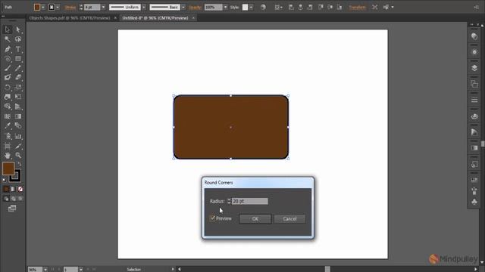Select the Scale tool

pos(18,88)
